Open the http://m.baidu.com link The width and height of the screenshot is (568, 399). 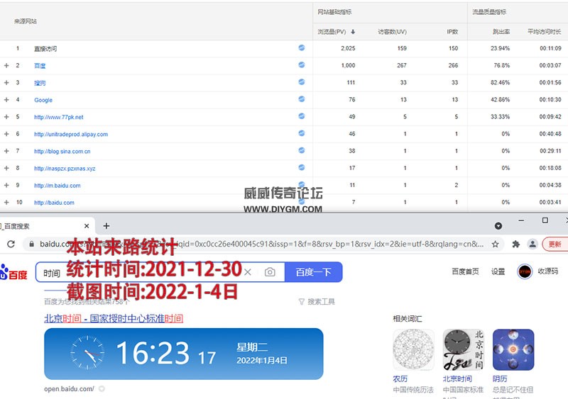pos(58,186)
